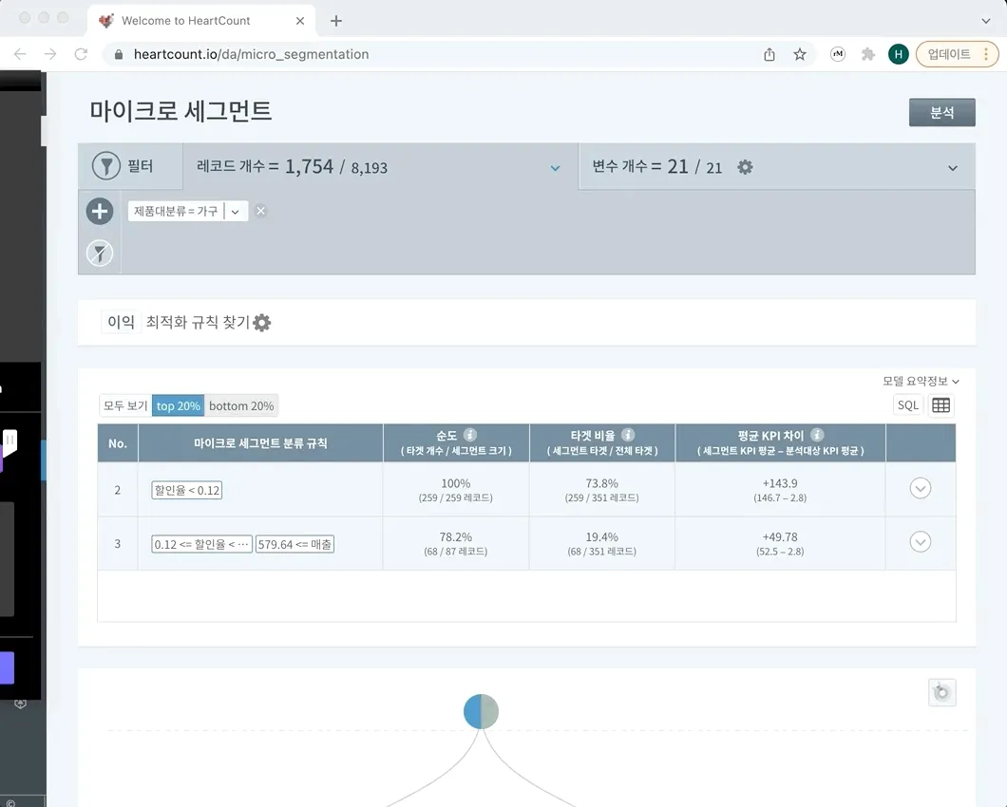Screen dimensions: 1007x807
Task: Click the 19.4% target ratio cell
Action: click(601, 543)
